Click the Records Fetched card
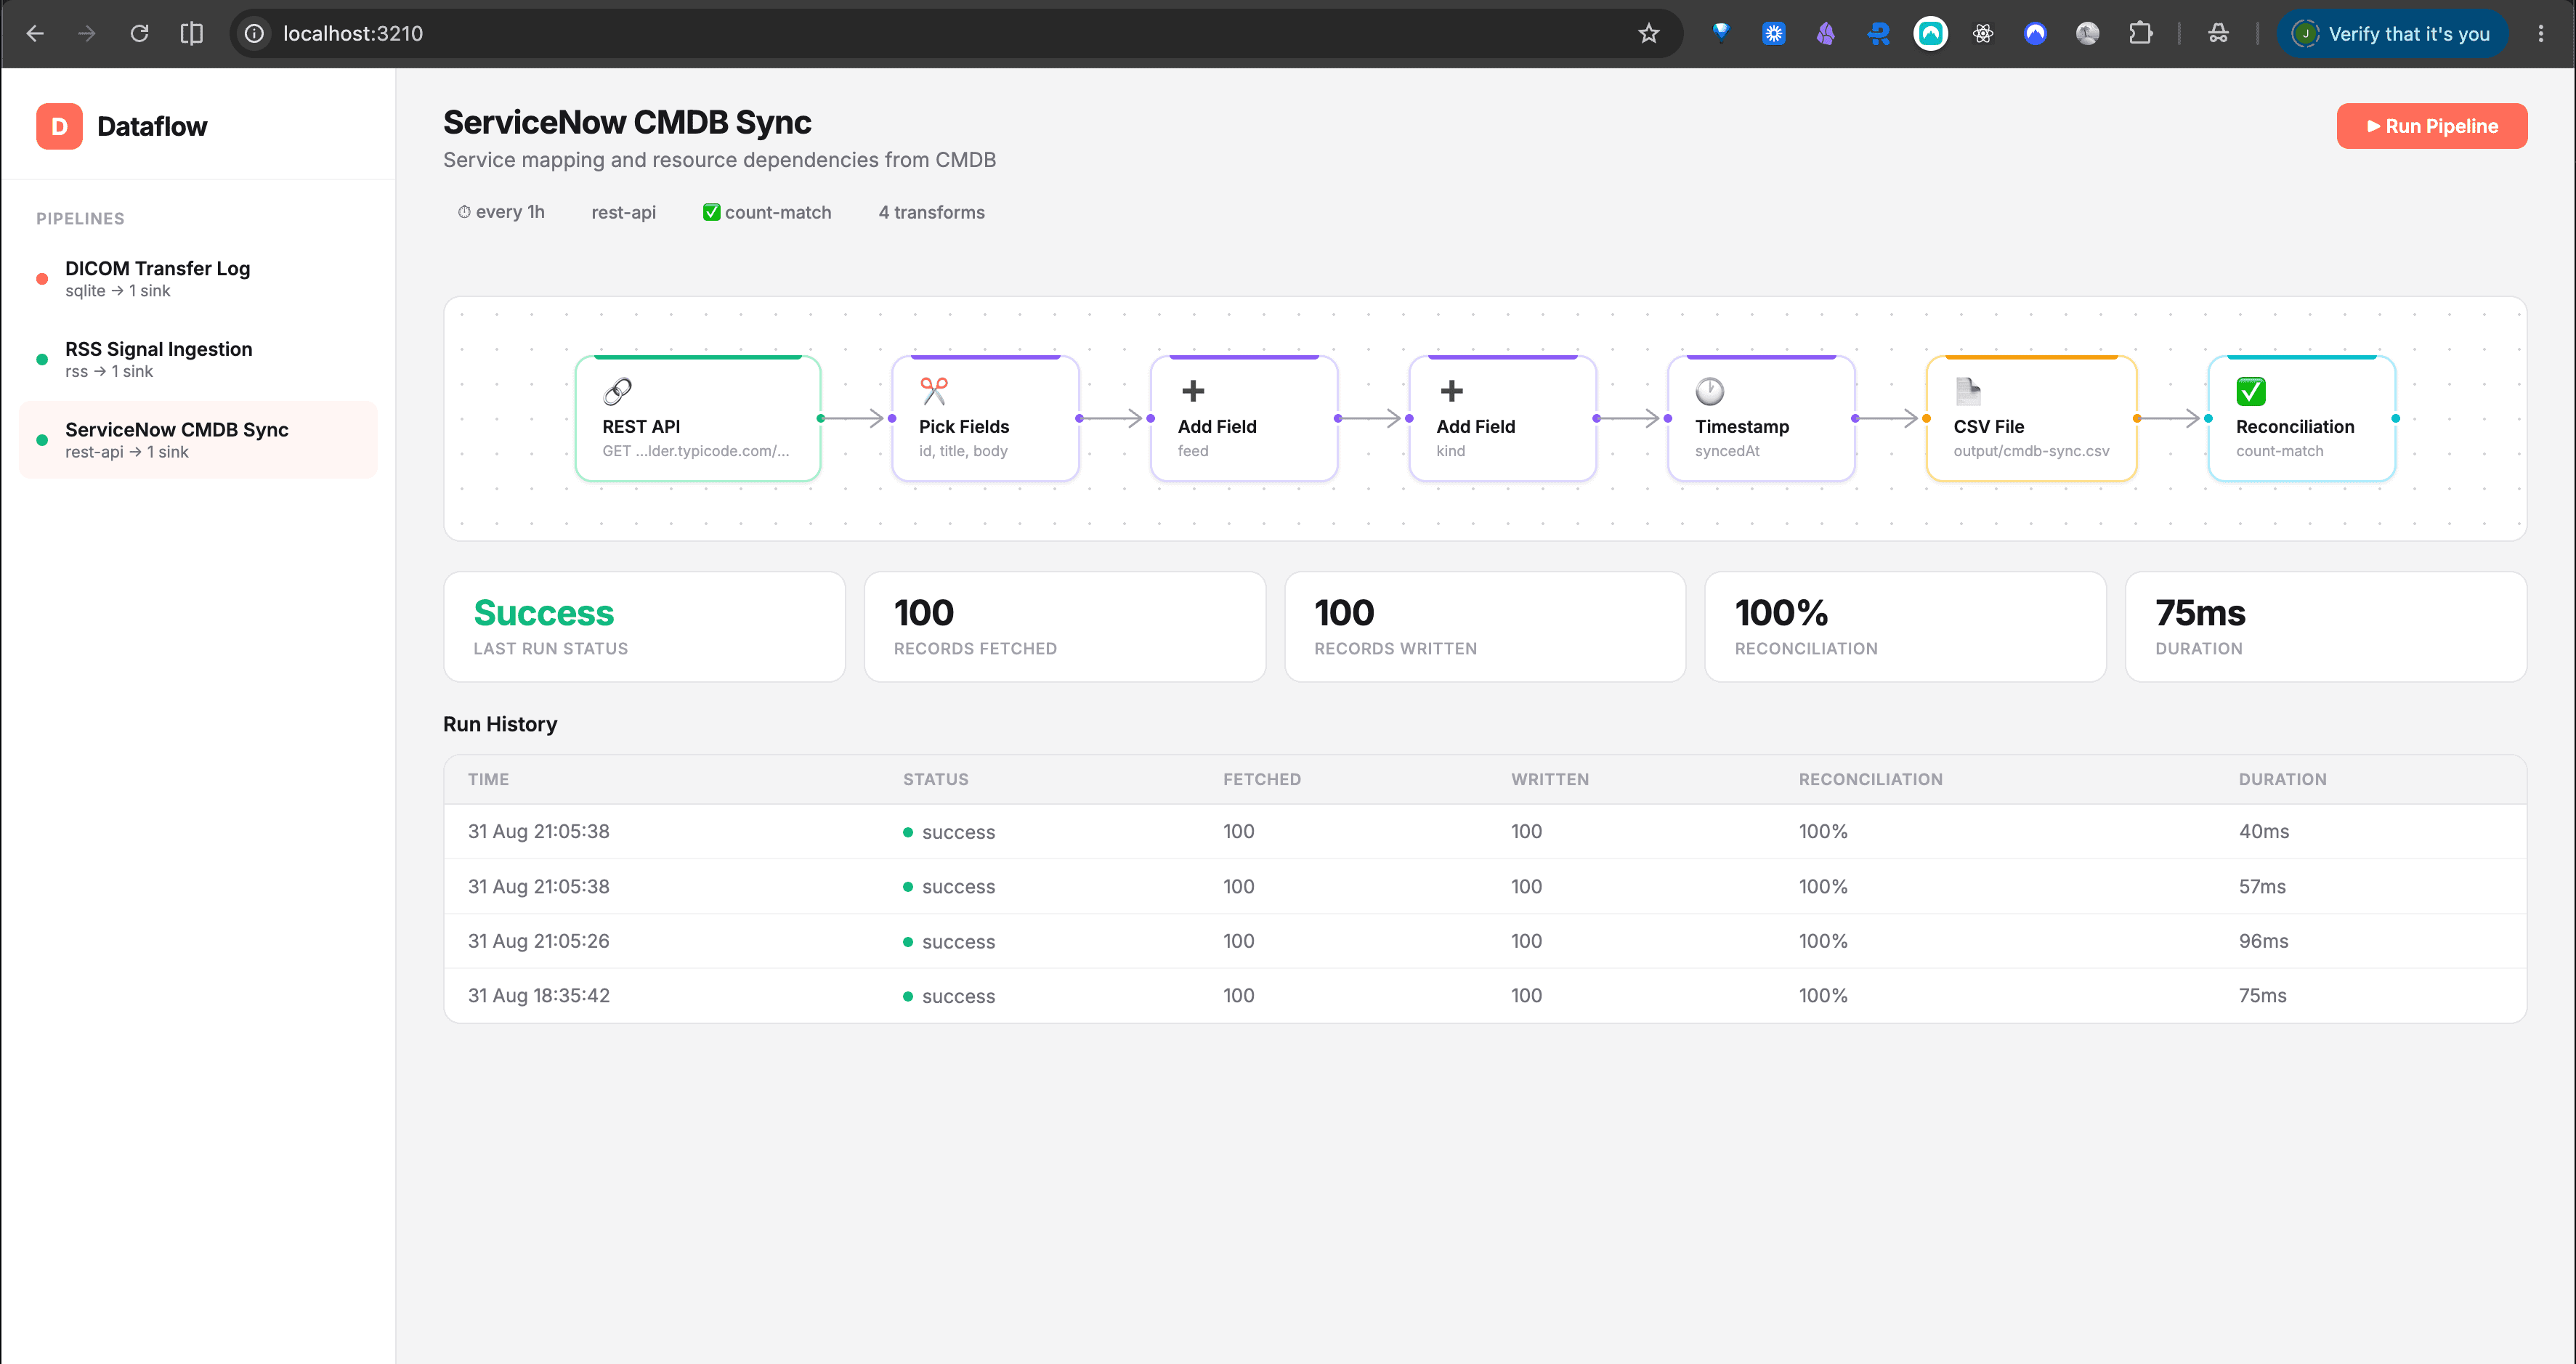Viewport: 2576px width, 1364px height. pyautogui.click(x=1065, y=627)
